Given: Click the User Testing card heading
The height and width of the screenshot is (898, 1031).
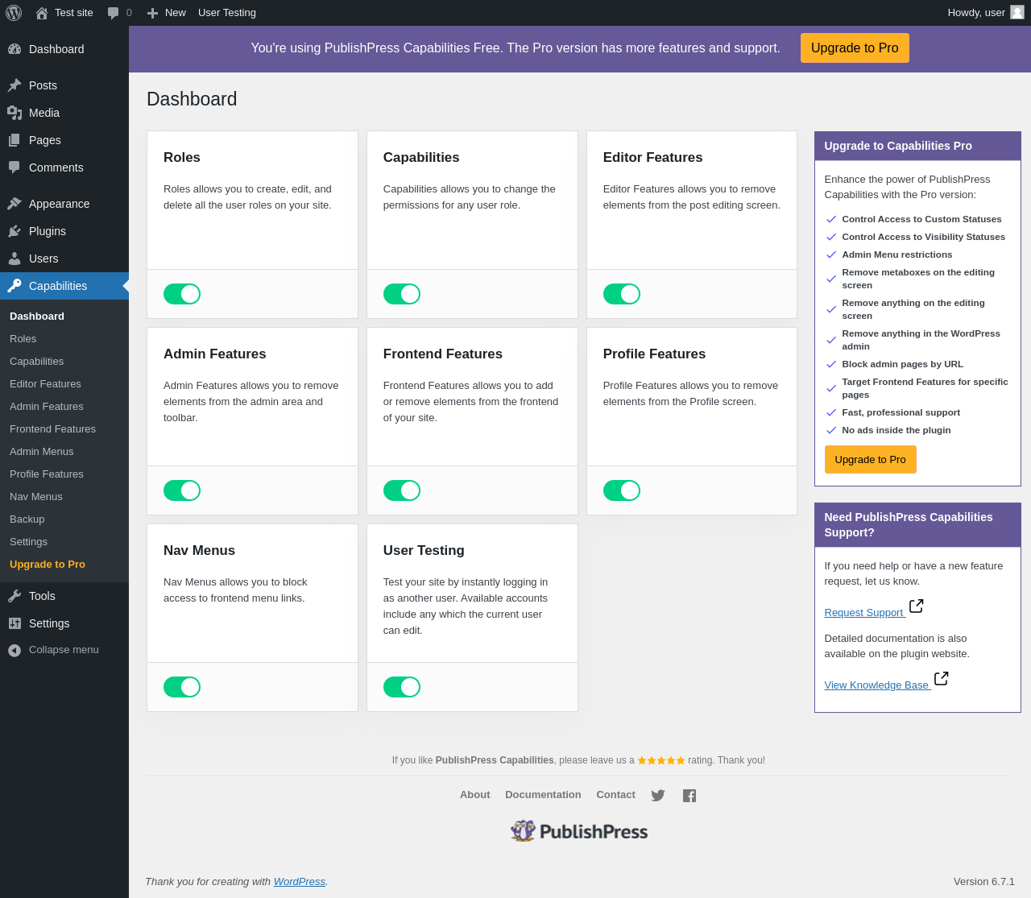Looking at the screenshot, I should (424, 551).
